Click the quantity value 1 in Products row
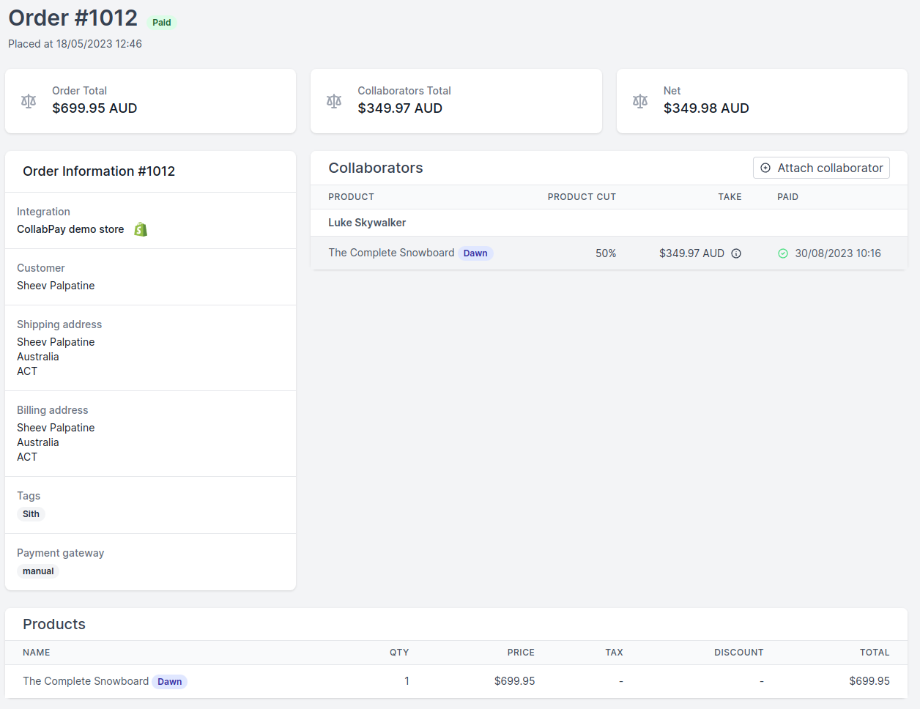Screen dimensions: 920x709 [407, 681]
